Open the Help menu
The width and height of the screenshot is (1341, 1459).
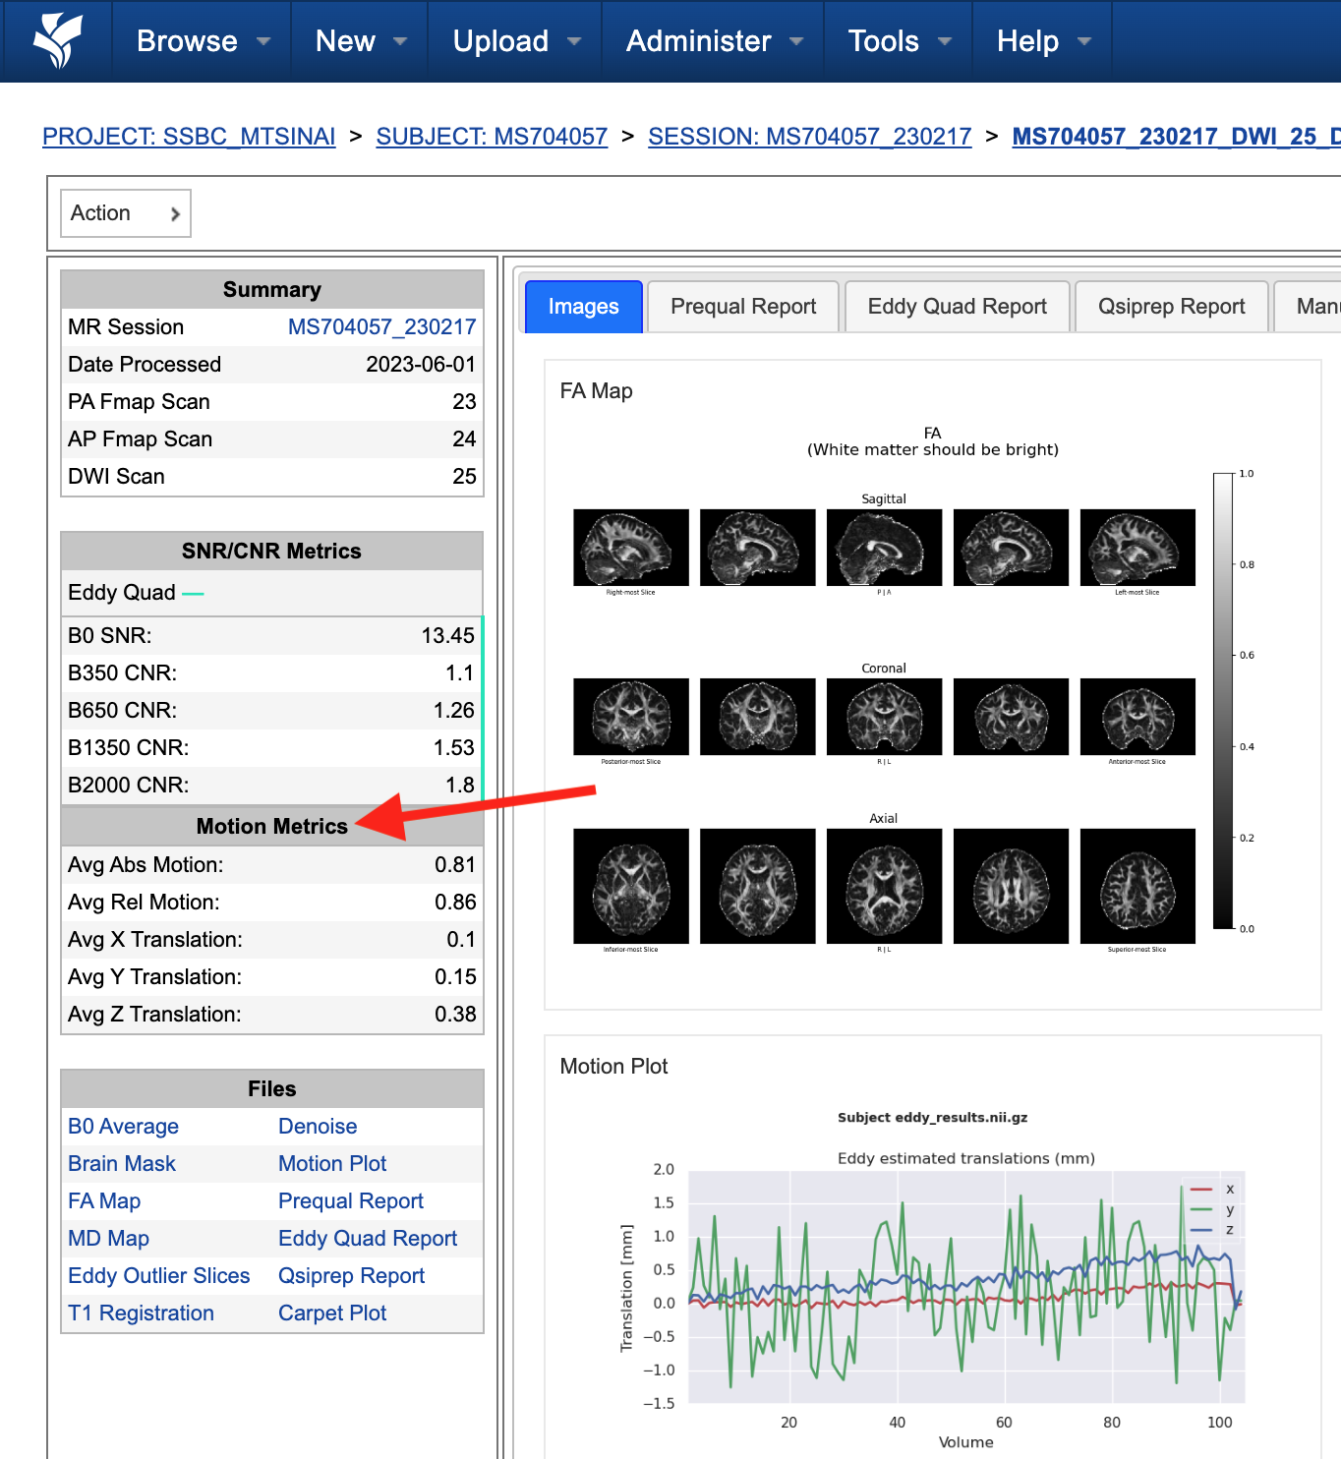pyautogui.click(x=1043, y=41)
